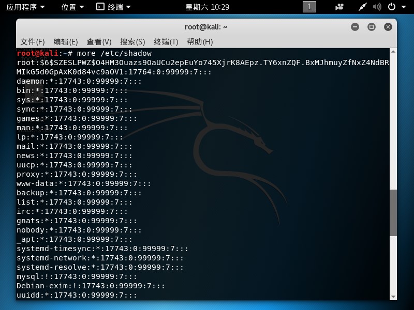Click the proxy:*:17743 line

click(77, 174)
